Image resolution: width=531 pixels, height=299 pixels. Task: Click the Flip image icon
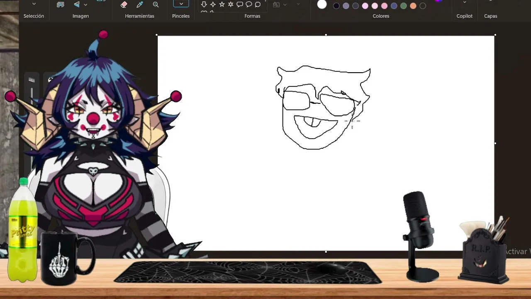(x=77, y=5)
